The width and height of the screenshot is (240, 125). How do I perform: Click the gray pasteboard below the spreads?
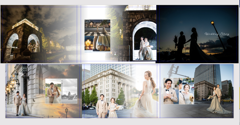pos(120,121)
